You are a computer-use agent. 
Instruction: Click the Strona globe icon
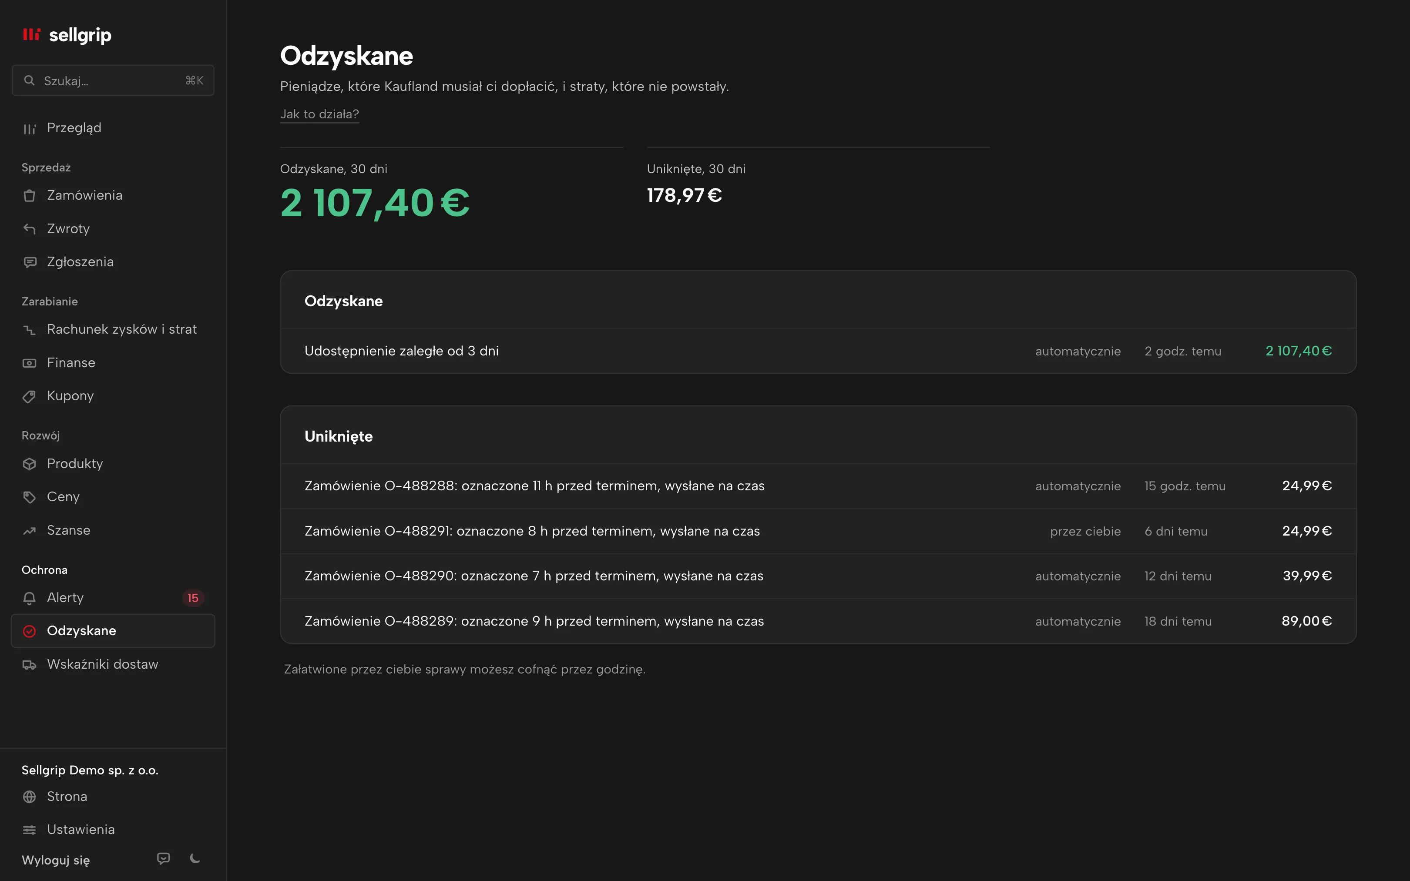[29, 797]
